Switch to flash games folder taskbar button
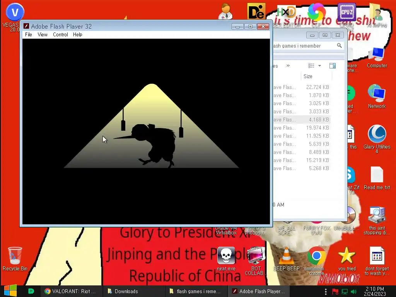396x297 pixels. click(196, 291)
